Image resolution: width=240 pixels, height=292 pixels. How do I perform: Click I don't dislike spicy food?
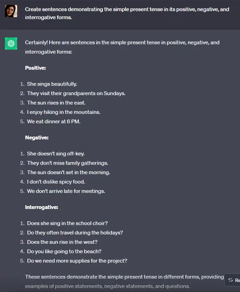[x=56, y=182]
